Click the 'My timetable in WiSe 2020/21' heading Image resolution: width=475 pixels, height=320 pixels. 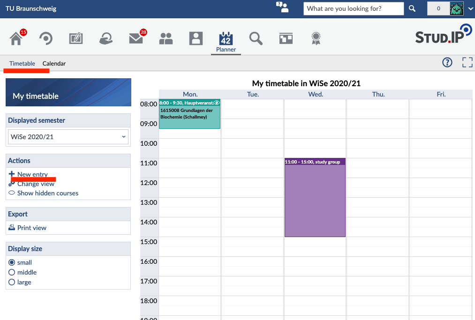(306, 83)
